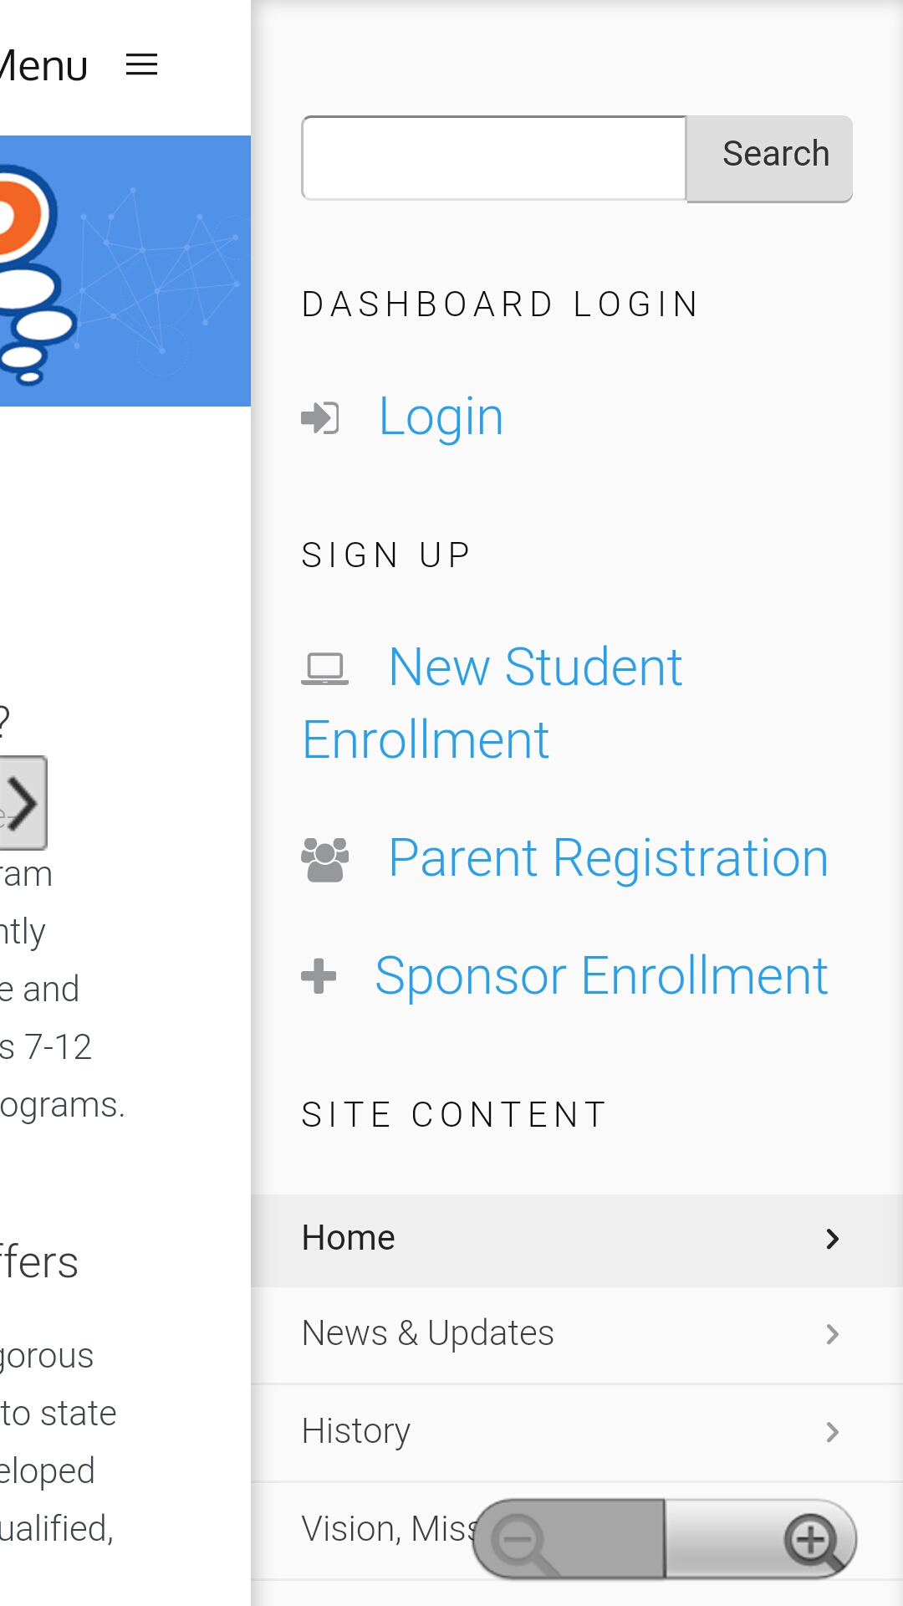This screenshot has width=903, height=1606.
Task: Open the Parent Registration link
Action: click(609, 858)
